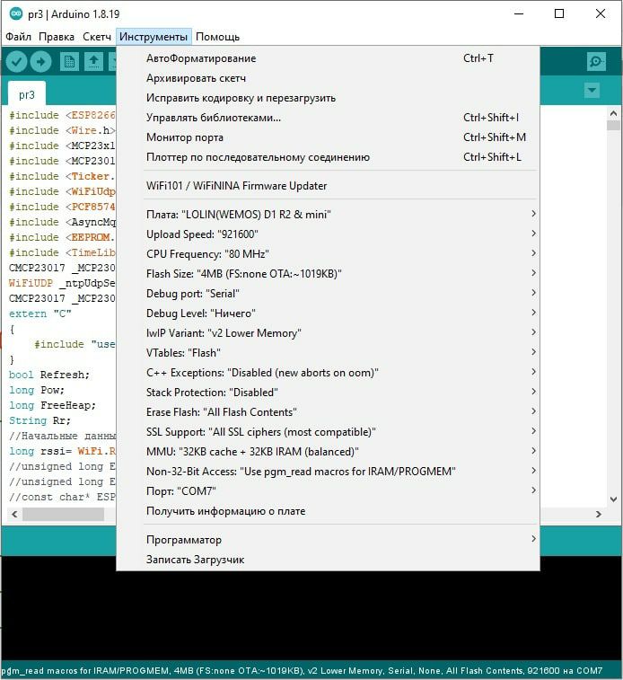Expand the Debug port Serial submenu
Viewport: 623px width, 680px height.
click(x=328, y=294)
